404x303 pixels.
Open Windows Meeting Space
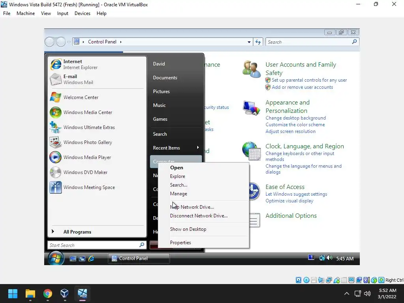coord(97,187)
